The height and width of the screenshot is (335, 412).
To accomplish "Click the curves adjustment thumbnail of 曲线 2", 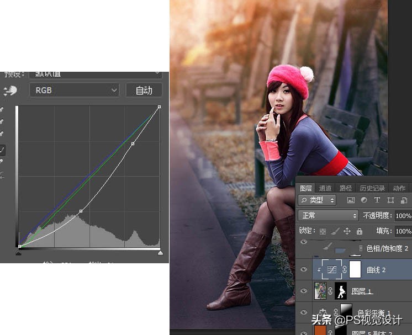I will click(332, 269).
